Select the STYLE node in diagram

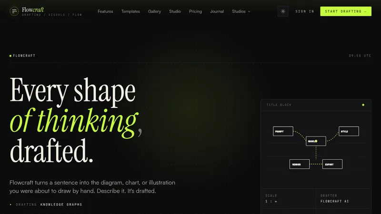click(349, 131)
